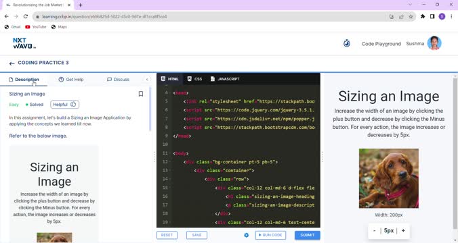
Task: Click the share page icon in the address bar
Action: [x=401, y=17]
